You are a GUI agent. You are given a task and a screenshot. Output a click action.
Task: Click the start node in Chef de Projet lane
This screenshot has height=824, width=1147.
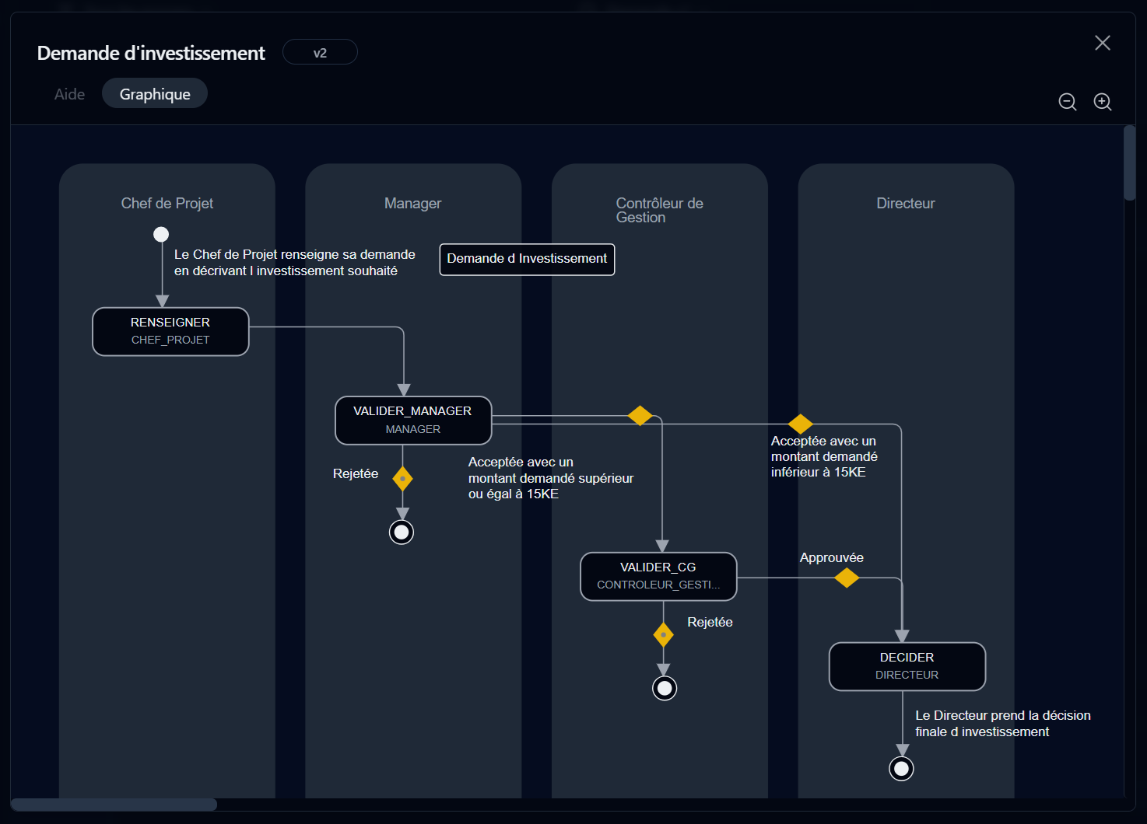[161, 234]
